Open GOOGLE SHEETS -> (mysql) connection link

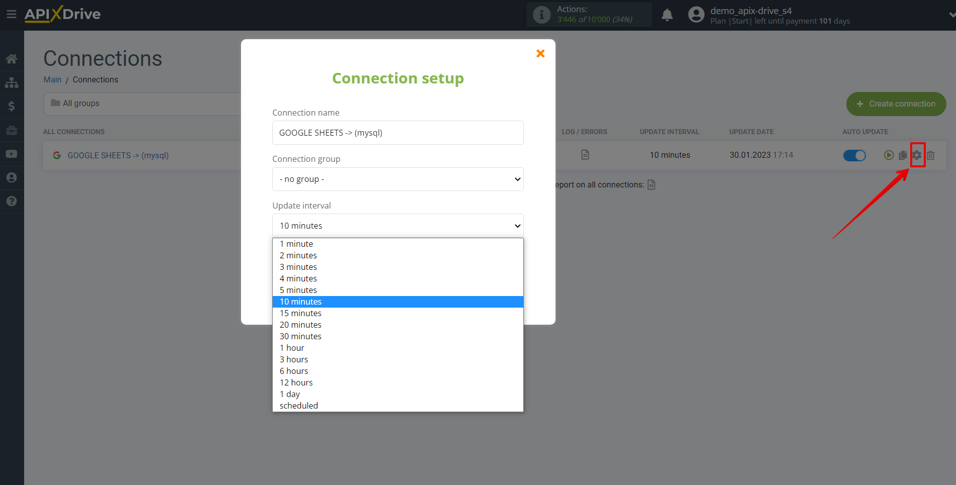[x=118, y=155]
